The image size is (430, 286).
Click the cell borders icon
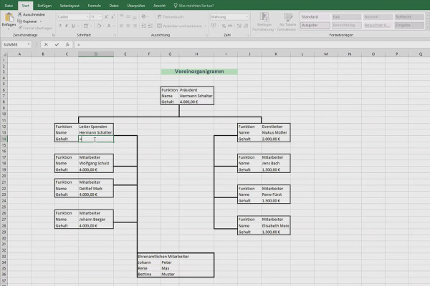point(86,26)
